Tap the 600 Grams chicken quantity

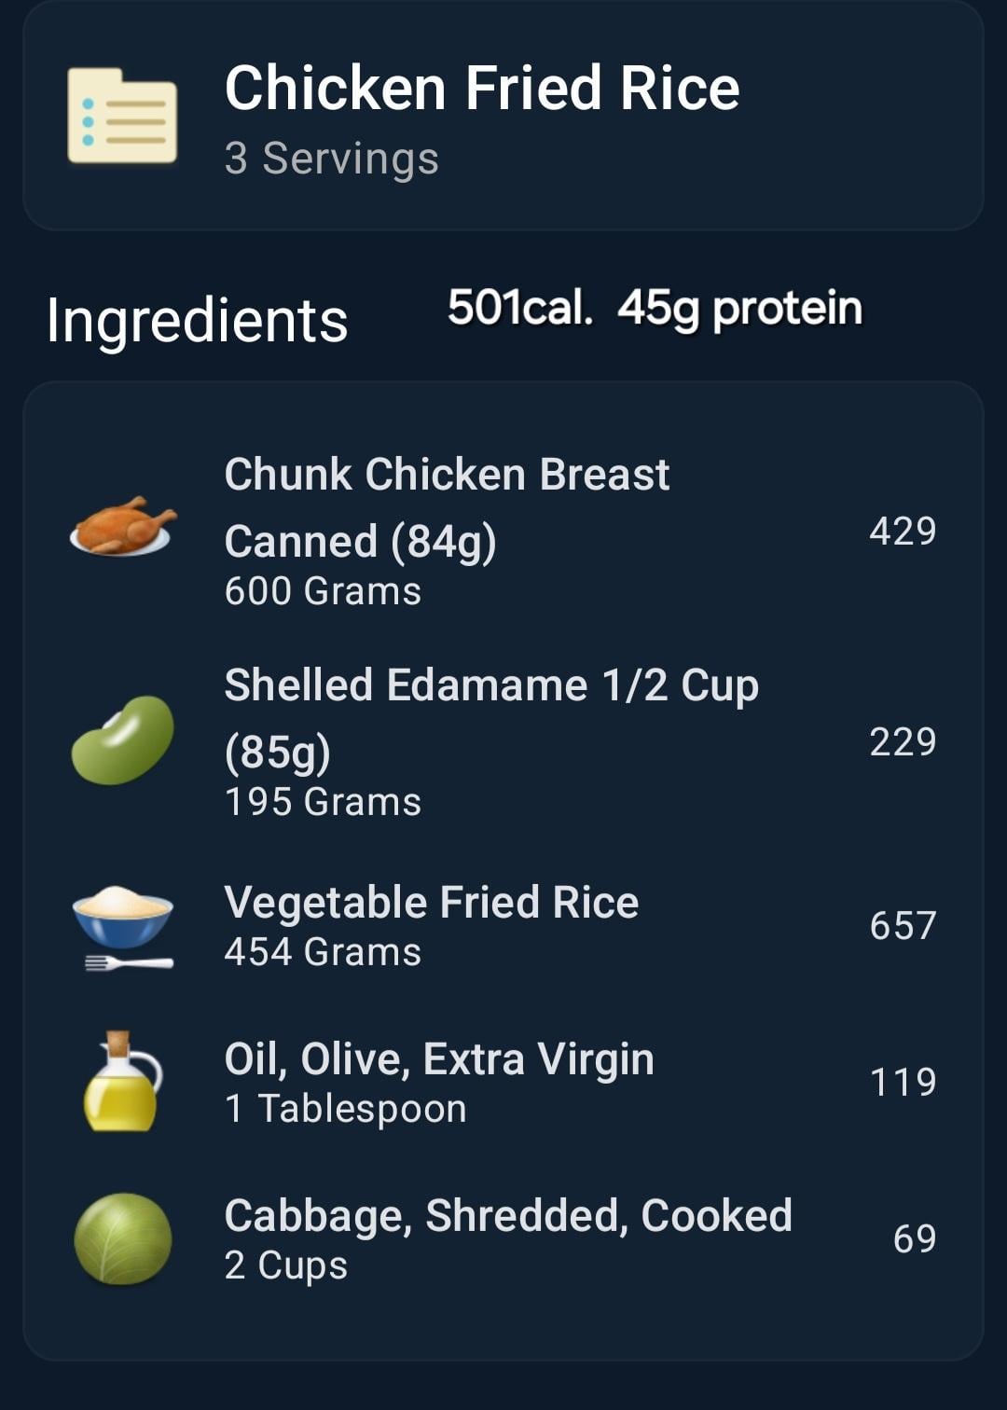(x=323, y=591)
